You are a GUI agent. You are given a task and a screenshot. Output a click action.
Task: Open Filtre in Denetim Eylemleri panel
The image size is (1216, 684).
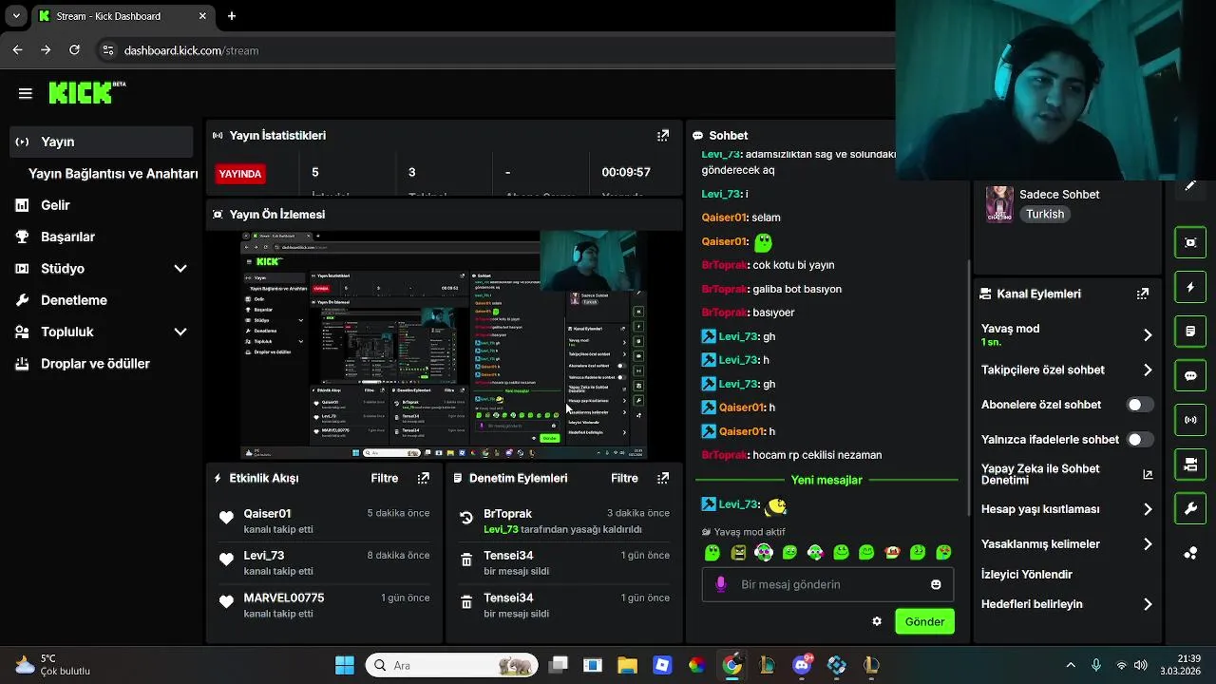click(624, 478)
